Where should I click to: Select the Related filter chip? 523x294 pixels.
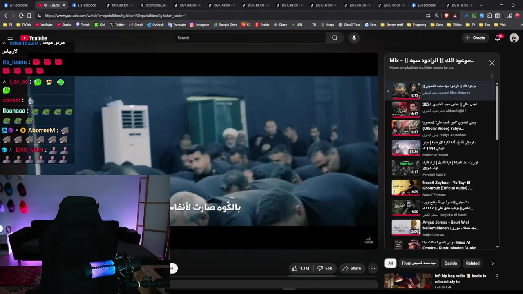tap(473, 263)
